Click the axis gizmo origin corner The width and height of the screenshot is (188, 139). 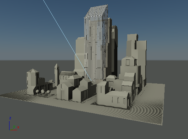click(10, 130)
